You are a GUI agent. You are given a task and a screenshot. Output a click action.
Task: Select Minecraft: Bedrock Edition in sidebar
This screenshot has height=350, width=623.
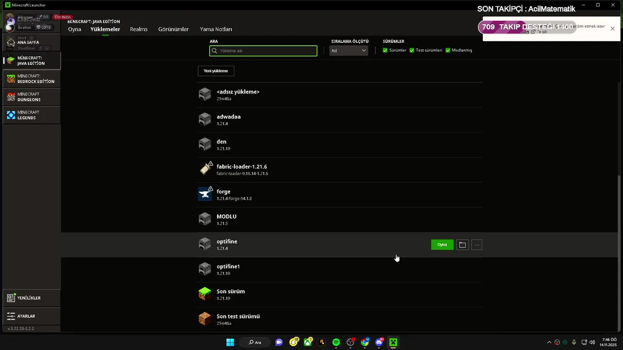(x=32, y=79)
